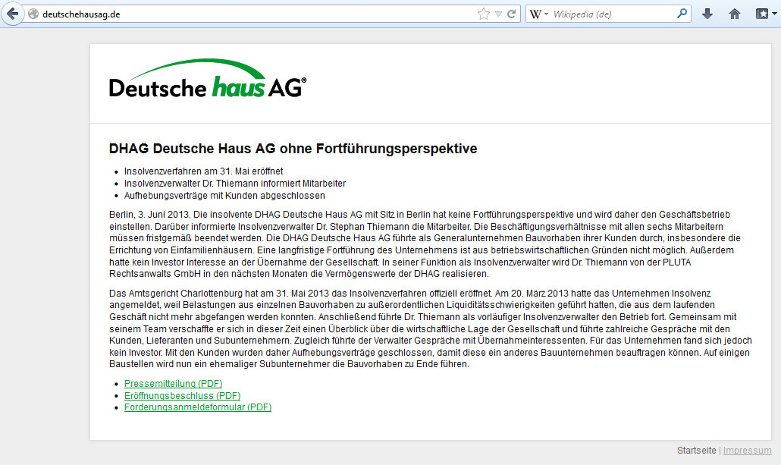
Task: Click the Deutsche Haus AG logo
Action: click(x=208, y=79)
